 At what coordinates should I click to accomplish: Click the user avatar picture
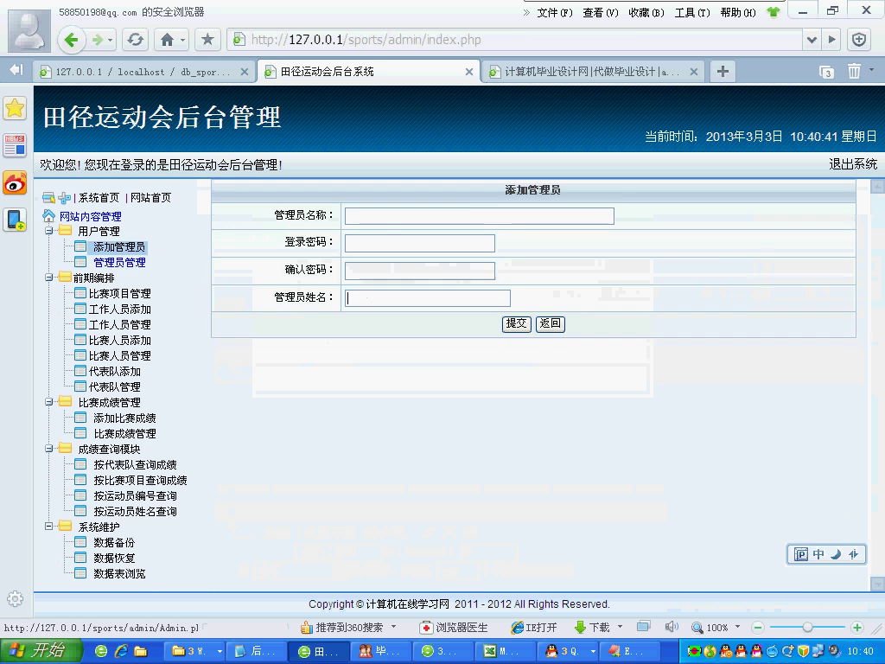pos(29,32)
